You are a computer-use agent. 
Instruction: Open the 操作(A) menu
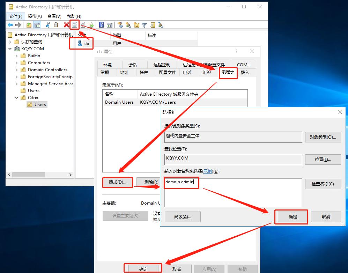point(35,16)
